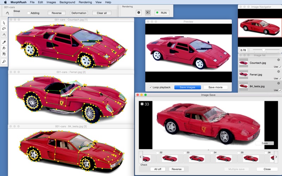Click zoom value stepper arrows
282x176 pixels.
pyautogui.click(x=249, y=50)
